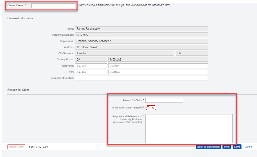Click the postal code field M5S 1A2
The width and height of the screenshot is (257, 157).
pos(158,59)
